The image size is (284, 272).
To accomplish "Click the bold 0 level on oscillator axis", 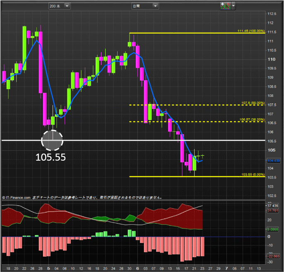I will pyautogui.click(x=269, y=236).
